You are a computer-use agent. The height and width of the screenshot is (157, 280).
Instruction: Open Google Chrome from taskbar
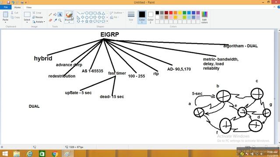55,154
